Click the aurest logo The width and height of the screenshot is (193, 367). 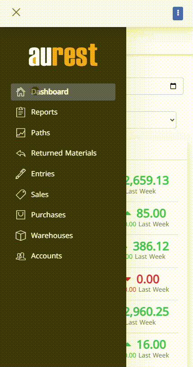tap(63, 55)
